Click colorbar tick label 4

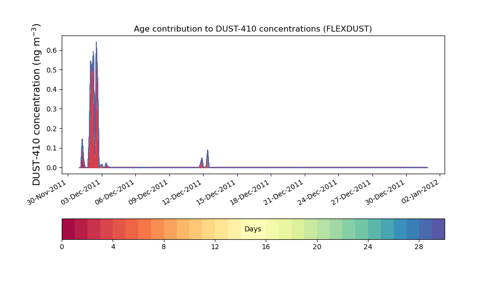113,247
